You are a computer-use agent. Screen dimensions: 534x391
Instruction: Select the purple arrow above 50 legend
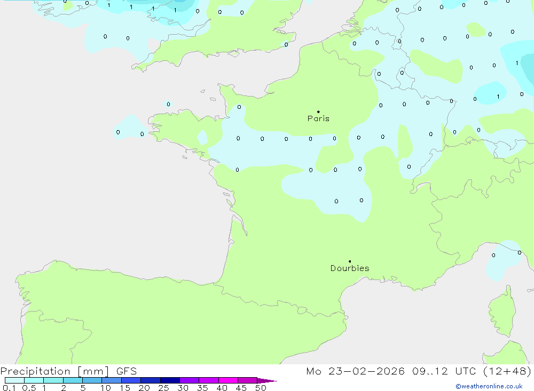click(x=267, y=381)
